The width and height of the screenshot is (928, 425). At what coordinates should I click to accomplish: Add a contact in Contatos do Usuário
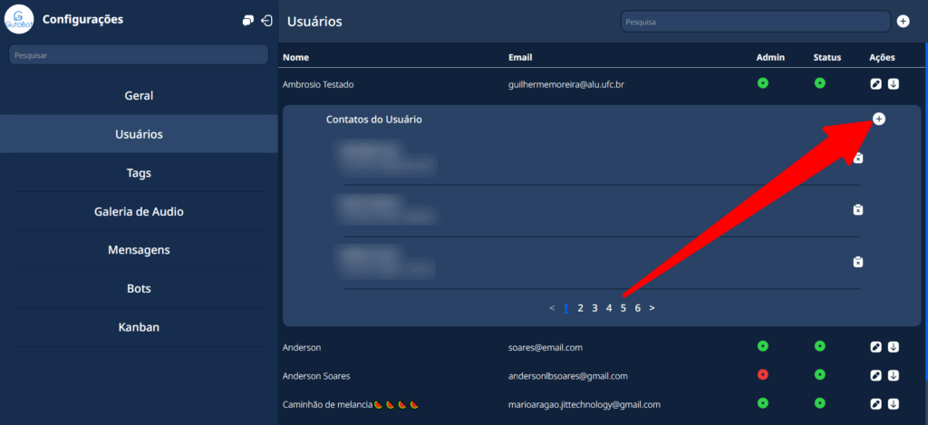(x=879, y=119)
